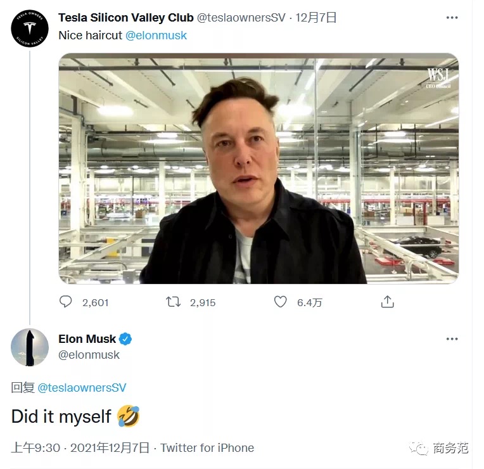
Task: Open the WSJ video thumbnail
Action: coord(258,169)
